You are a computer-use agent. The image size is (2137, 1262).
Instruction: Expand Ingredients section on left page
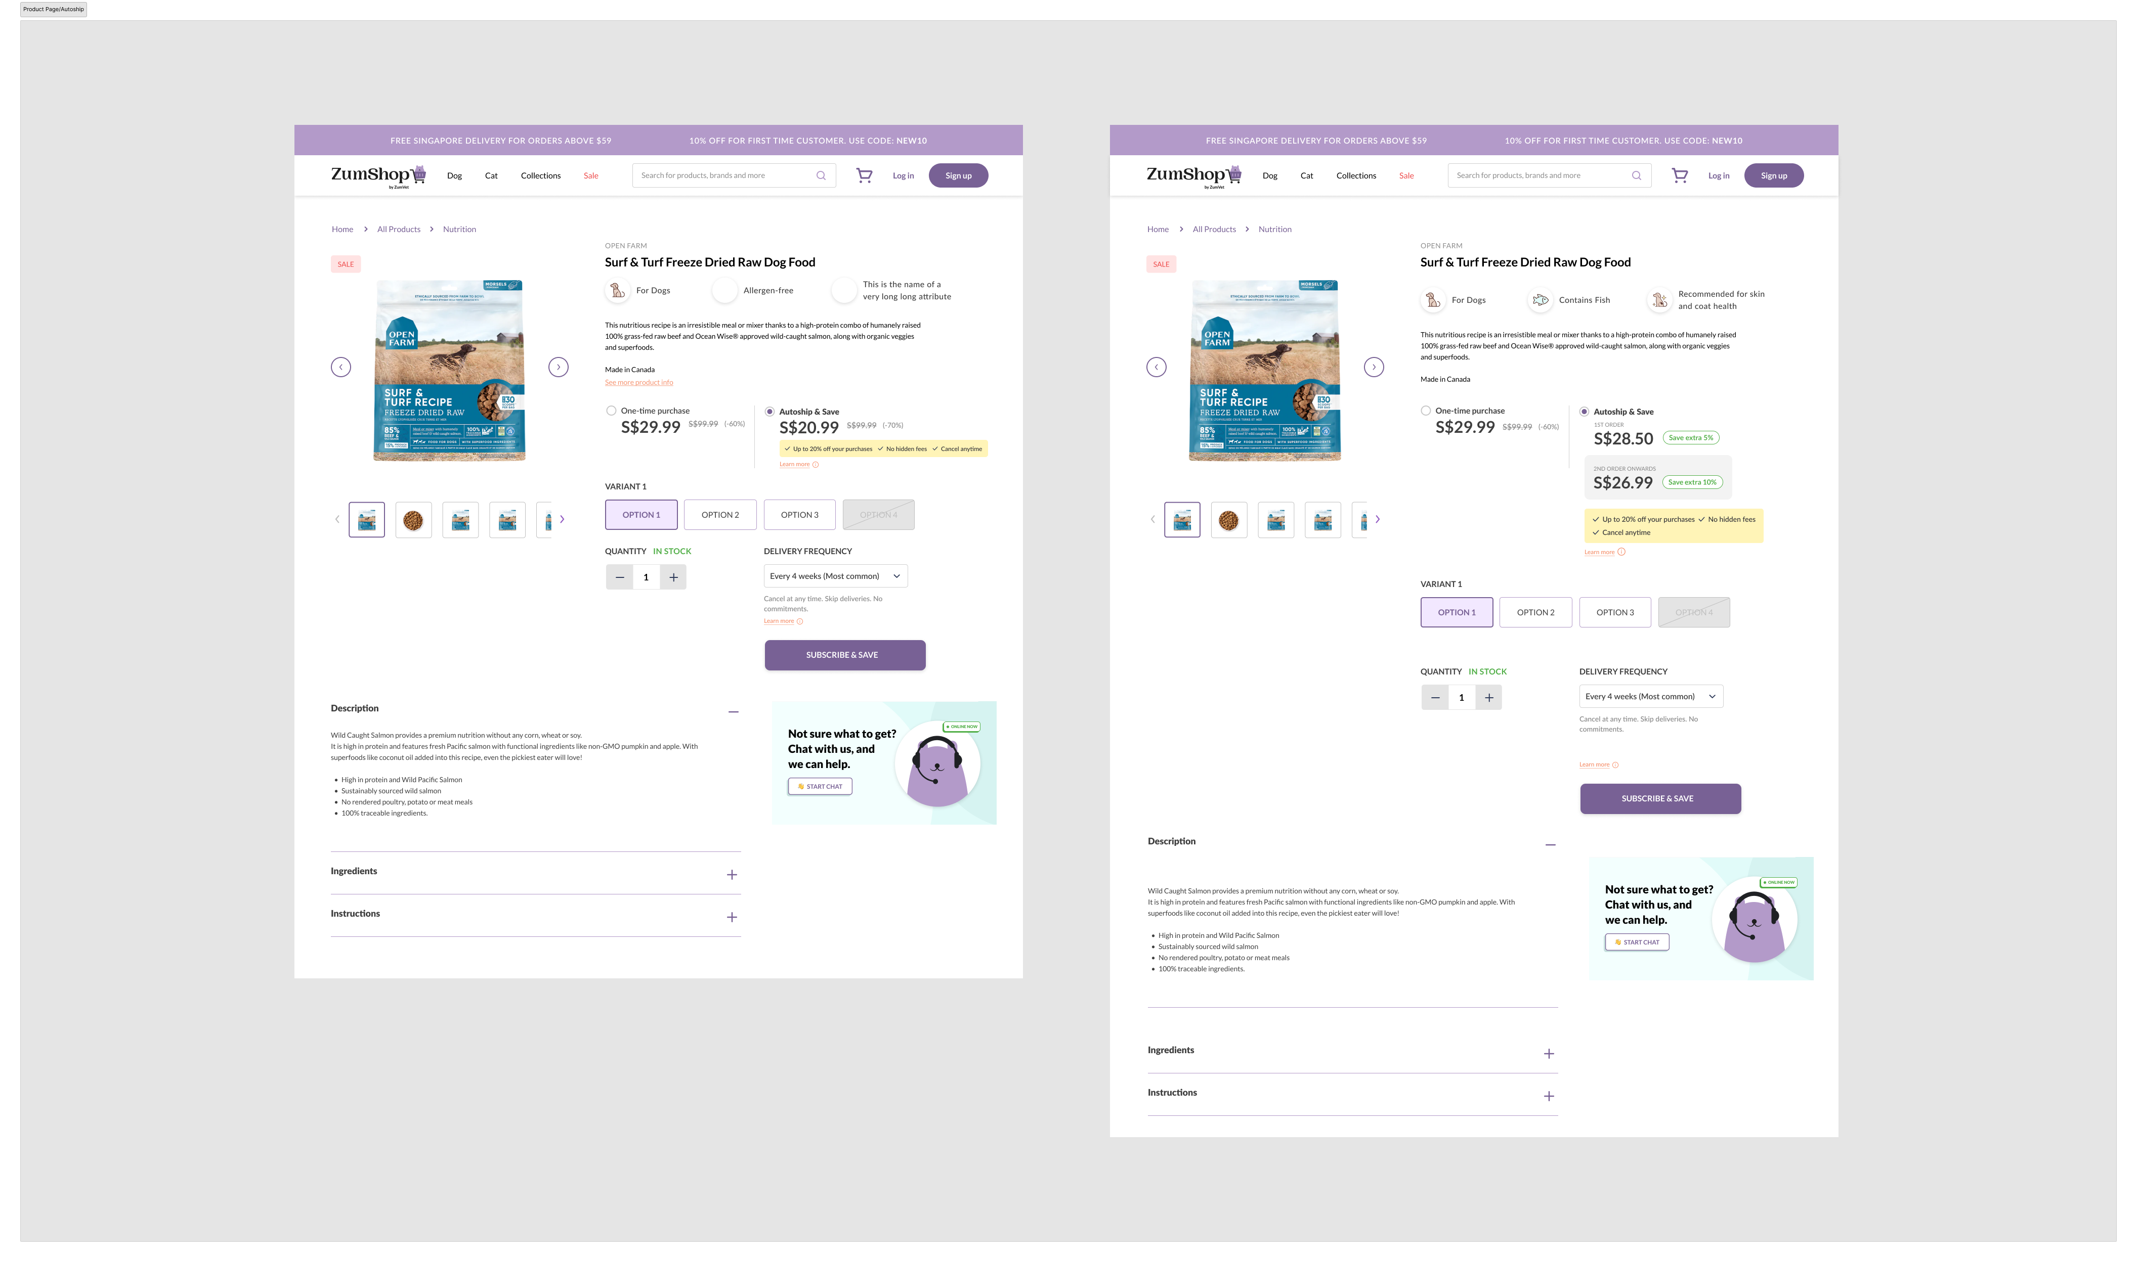click(732, 875)
